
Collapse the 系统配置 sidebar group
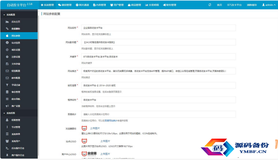point(19,15)
